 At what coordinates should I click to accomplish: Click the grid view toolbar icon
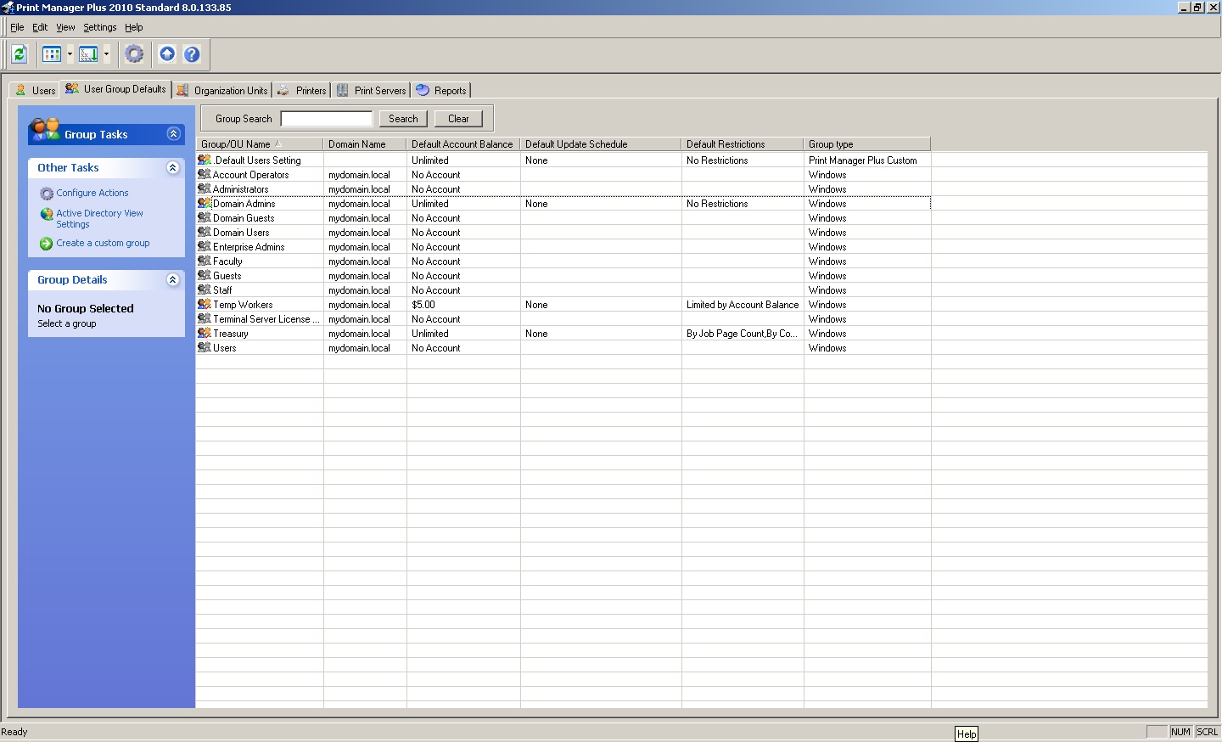point(52,54)
